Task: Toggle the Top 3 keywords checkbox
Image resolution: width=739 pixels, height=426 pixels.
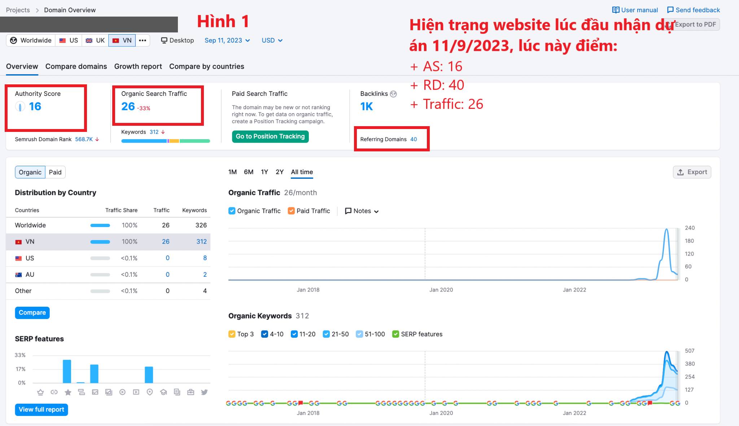Action: coord(232,334)
